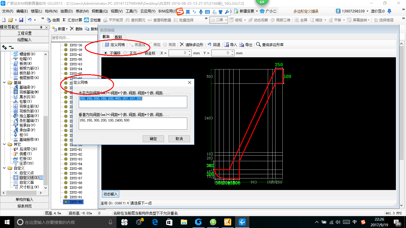The height and width of the screenshot is (228, 406).
Task: Open 文件(F) menu
Action: pyautogui.click(x=7, y=11)
